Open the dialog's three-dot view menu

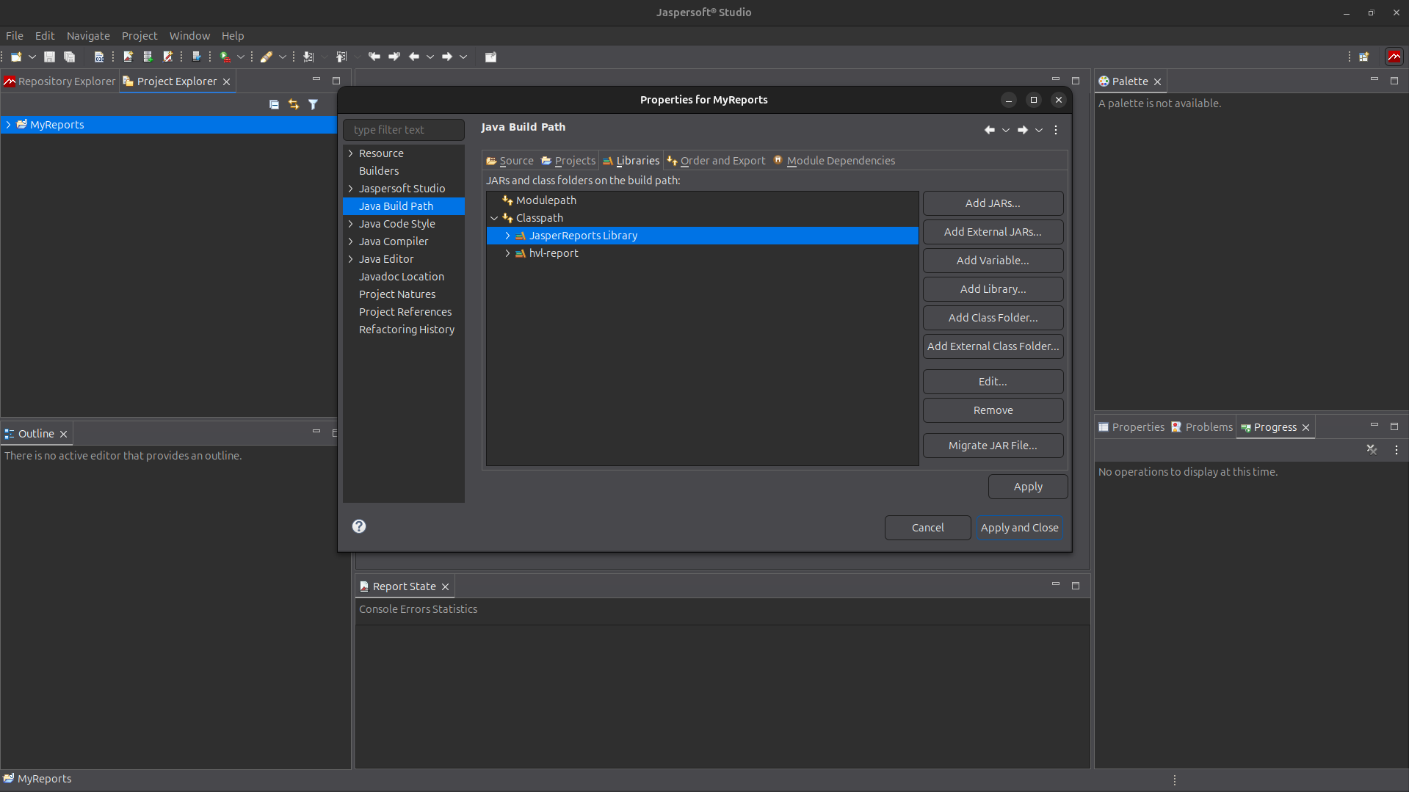[x=1056, y=130]
